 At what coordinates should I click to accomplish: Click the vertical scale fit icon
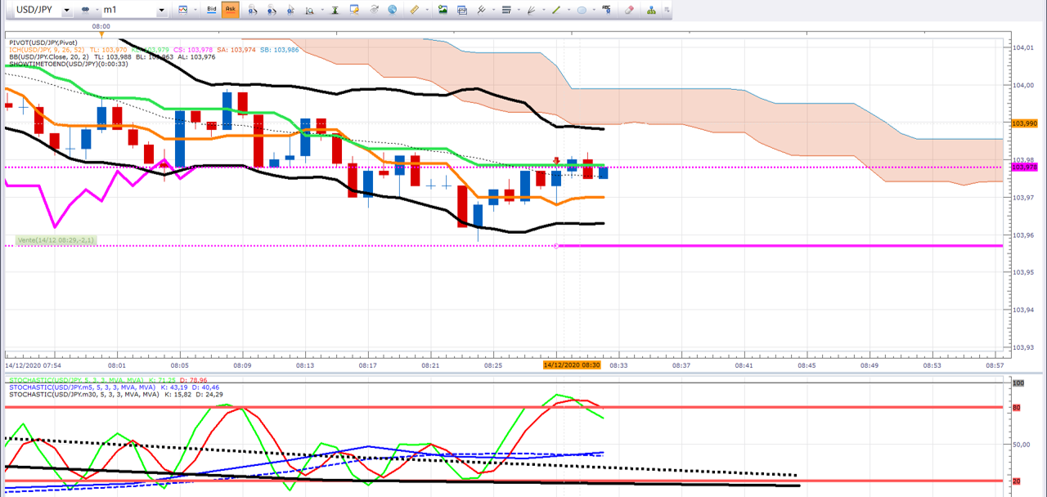(x=335, y=10)
